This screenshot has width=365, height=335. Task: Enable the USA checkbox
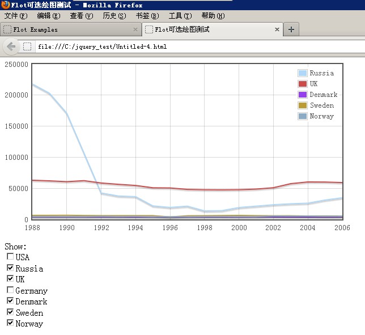[10, 257]
